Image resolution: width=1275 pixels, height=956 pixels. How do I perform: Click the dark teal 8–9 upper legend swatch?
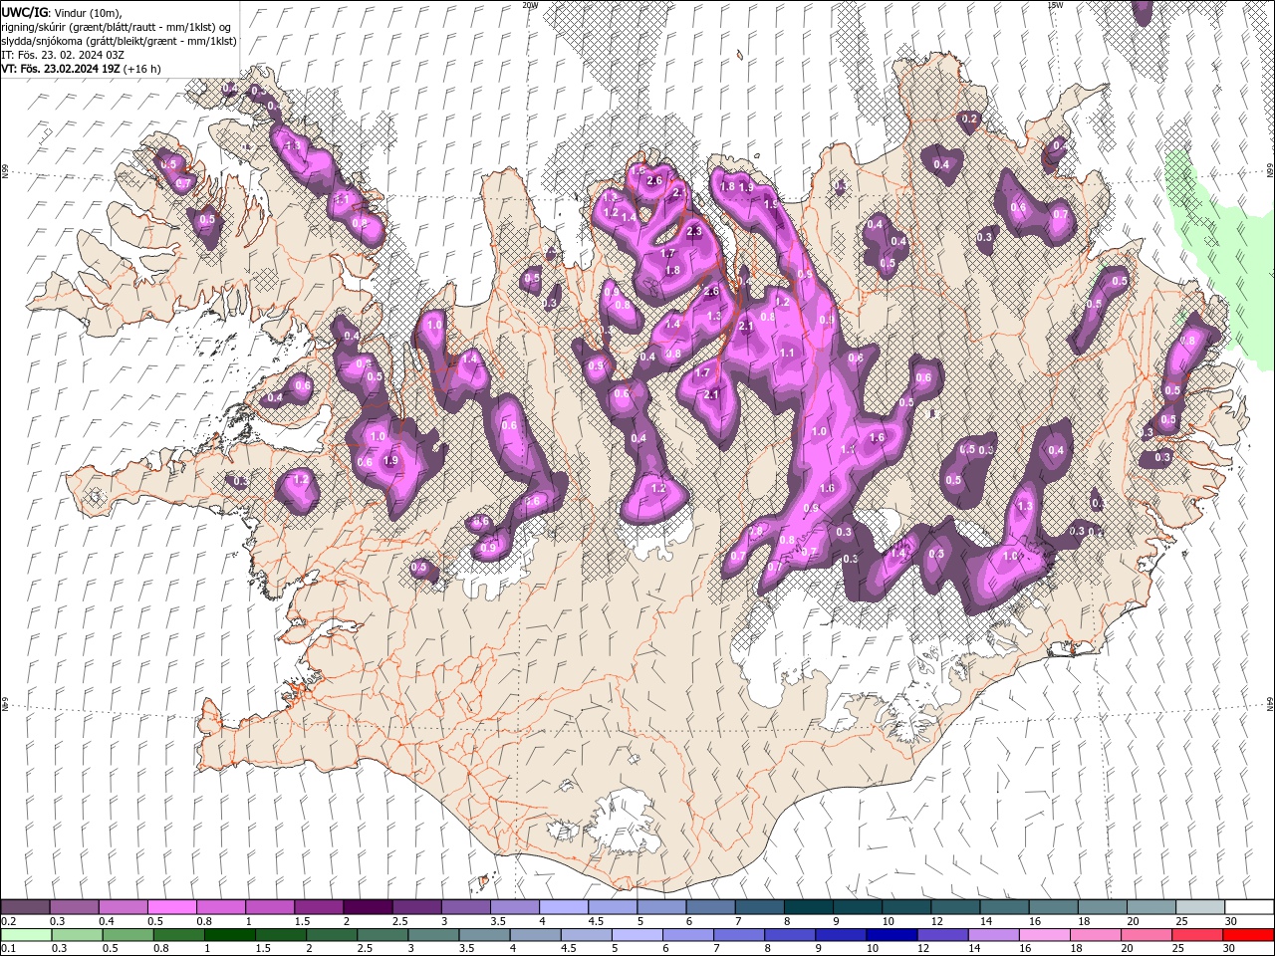pyautogui.click(x=808, y=907)
